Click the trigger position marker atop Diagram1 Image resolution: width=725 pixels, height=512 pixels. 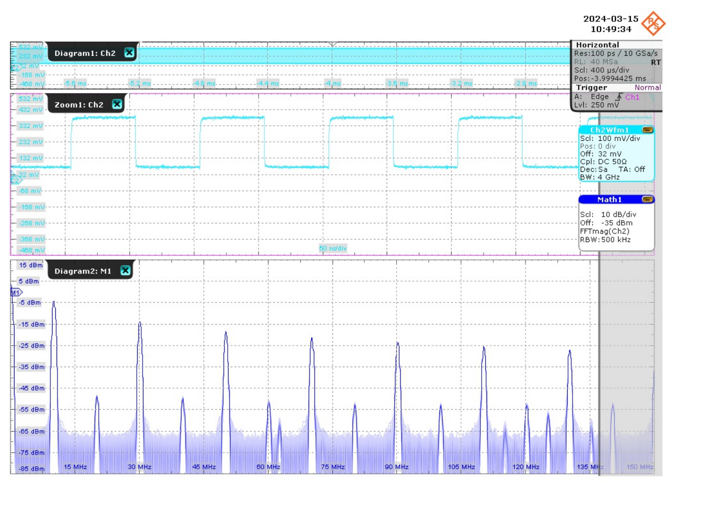333,44
